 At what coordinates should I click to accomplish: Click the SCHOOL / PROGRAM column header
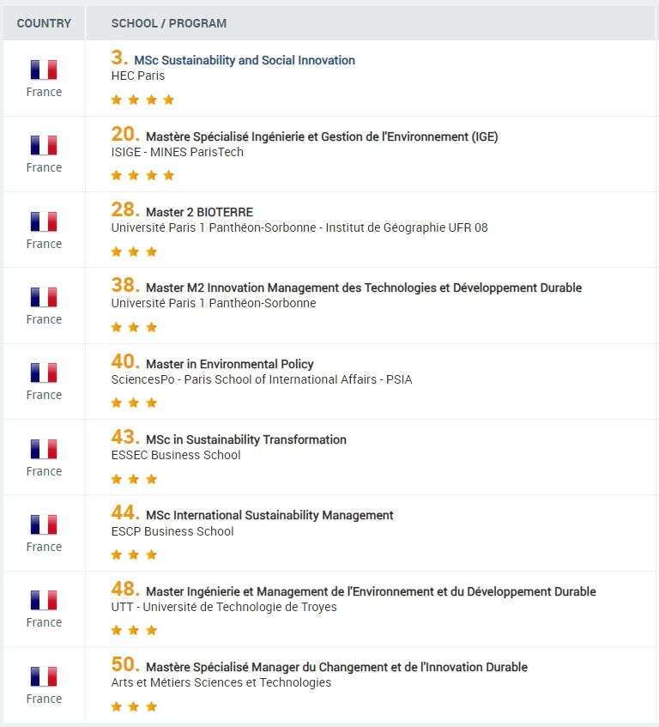click(x=169, y=23)
